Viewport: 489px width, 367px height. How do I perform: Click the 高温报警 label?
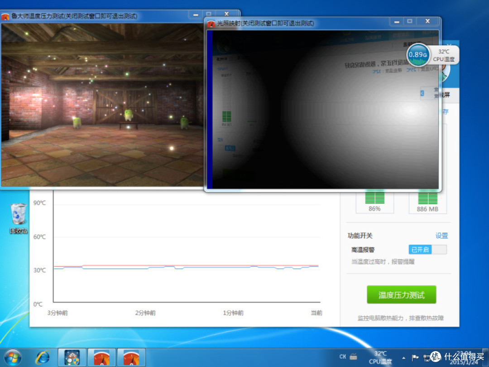(363, 250)
